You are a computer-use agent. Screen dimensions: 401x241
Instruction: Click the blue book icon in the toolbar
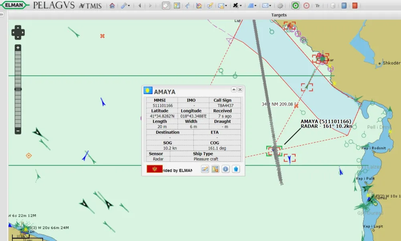(344, 6)
